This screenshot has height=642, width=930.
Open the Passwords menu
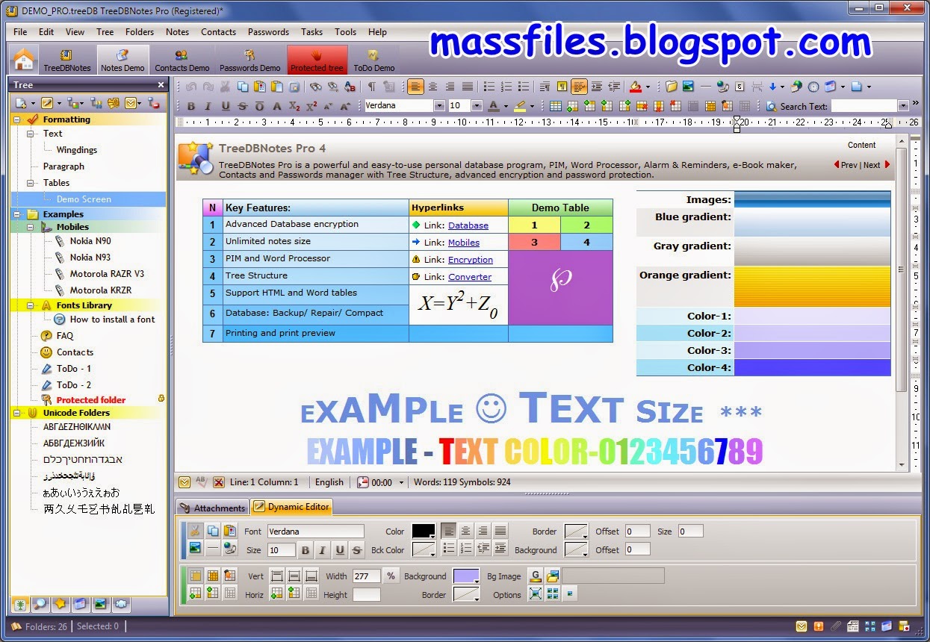[x=268, y=32]
